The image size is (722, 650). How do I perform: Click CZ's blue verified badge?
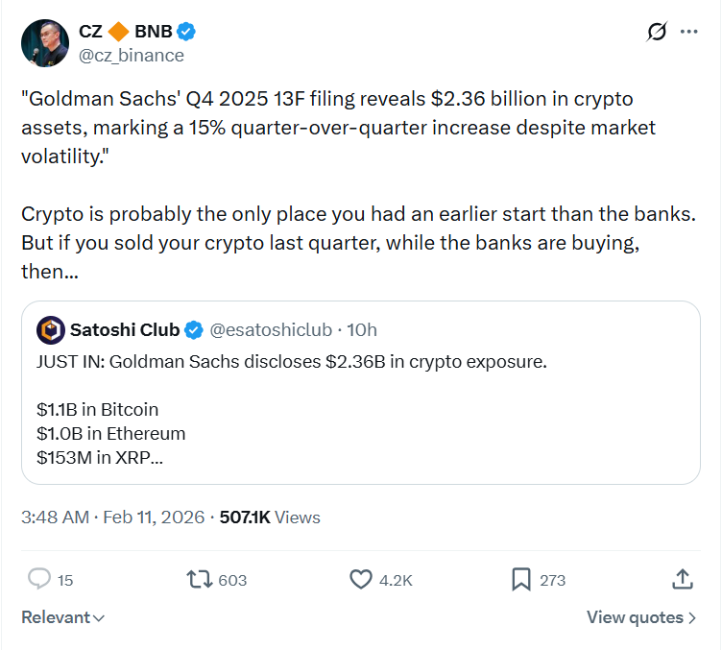187,32
